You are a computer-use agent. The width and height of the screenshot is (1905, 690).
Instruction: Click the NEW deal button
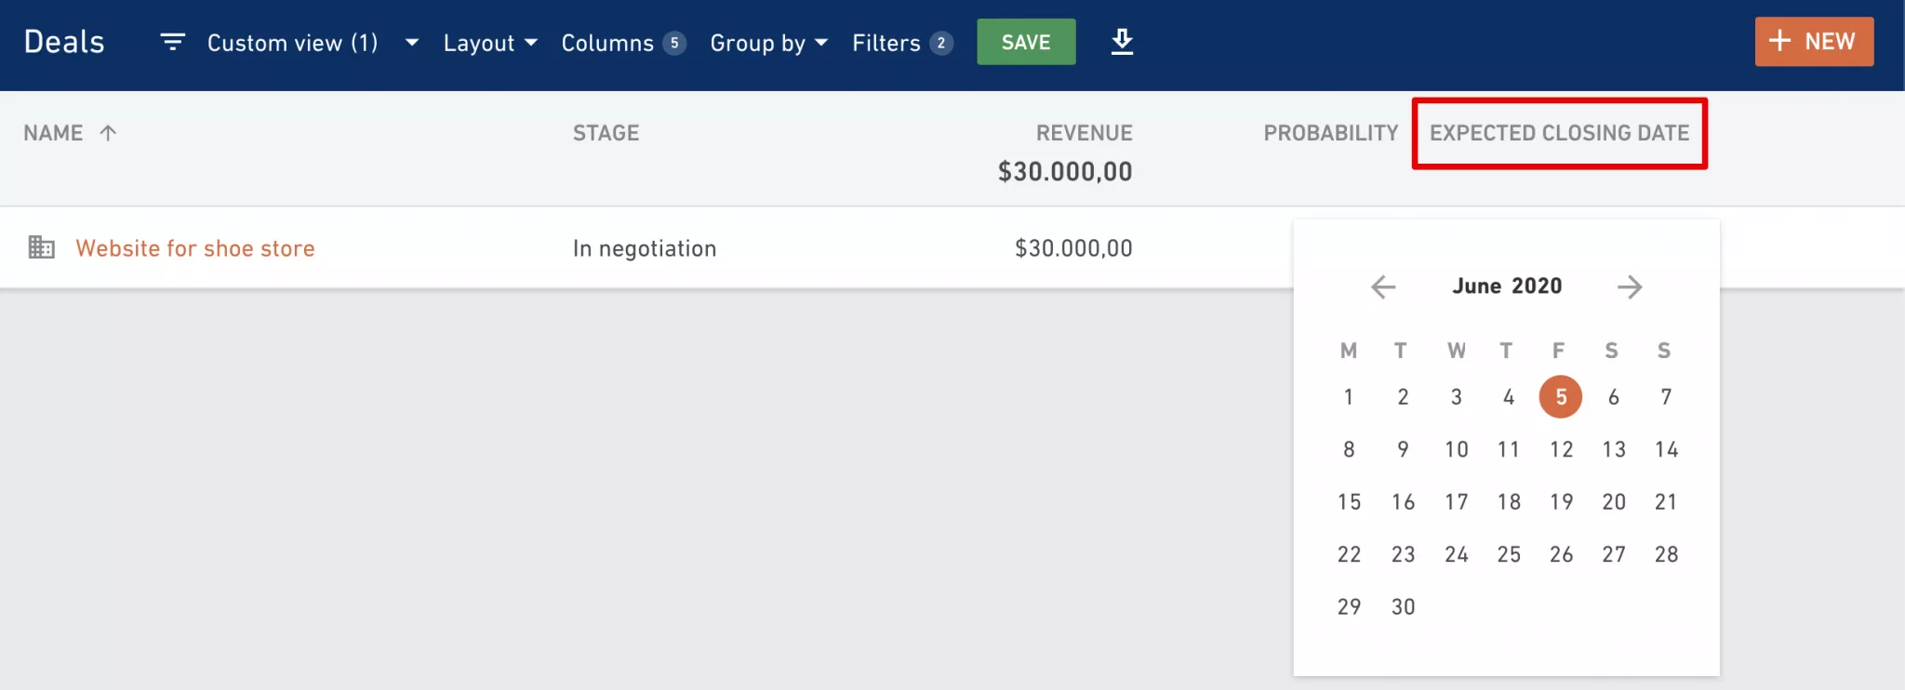point(1814,42)
